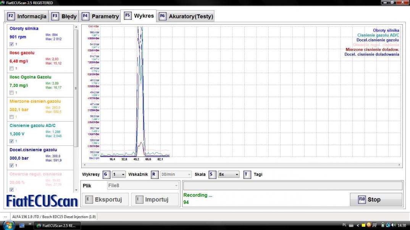This screenshot has height=230, width=410.
Task: Enable Ilosc gazolu checkbox
Action: 11,68
